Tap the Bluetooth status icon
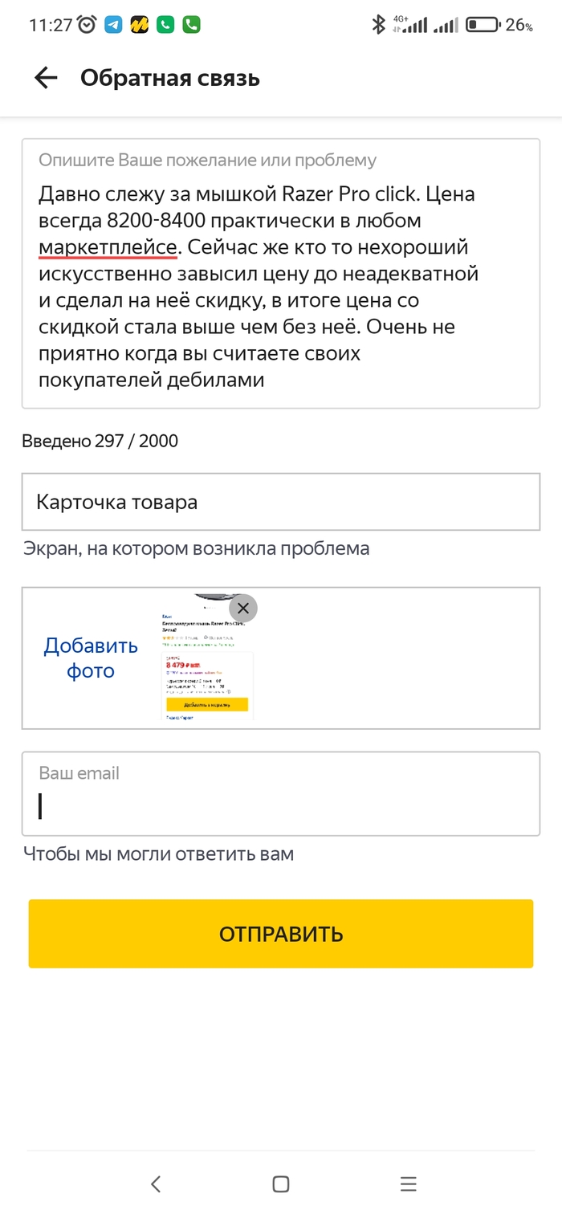The width and height of the screenshot is (562, 1218). 378,25
